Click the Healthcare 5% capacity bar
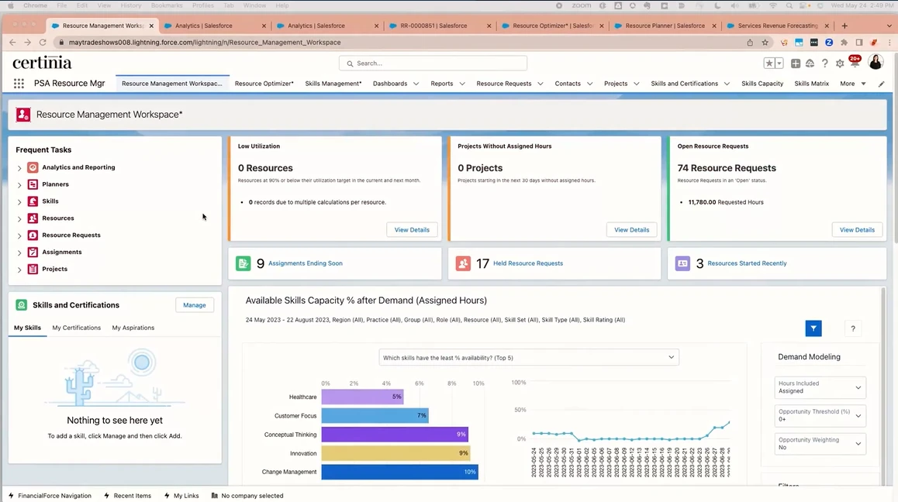 tap(361, 397)
